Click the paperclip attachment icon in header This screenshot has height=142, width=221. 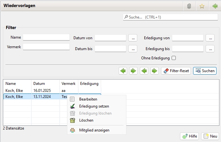point(189,6)
